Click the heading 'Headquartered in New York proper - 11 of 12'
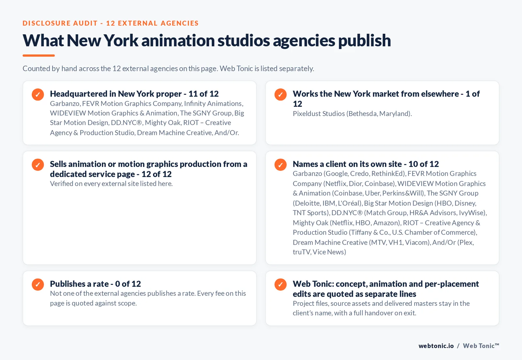This screenshot has width=522, height=360. 134,94
